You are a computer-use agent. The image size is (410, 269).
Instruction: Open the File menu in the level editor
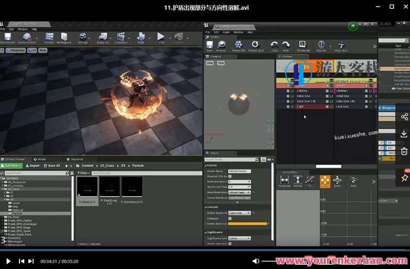pyautogui.click(x=3, y=29)
